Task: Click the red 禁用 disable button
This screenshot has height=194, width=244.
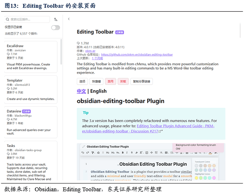Action: pyautogui.click(x=111, y=82)
